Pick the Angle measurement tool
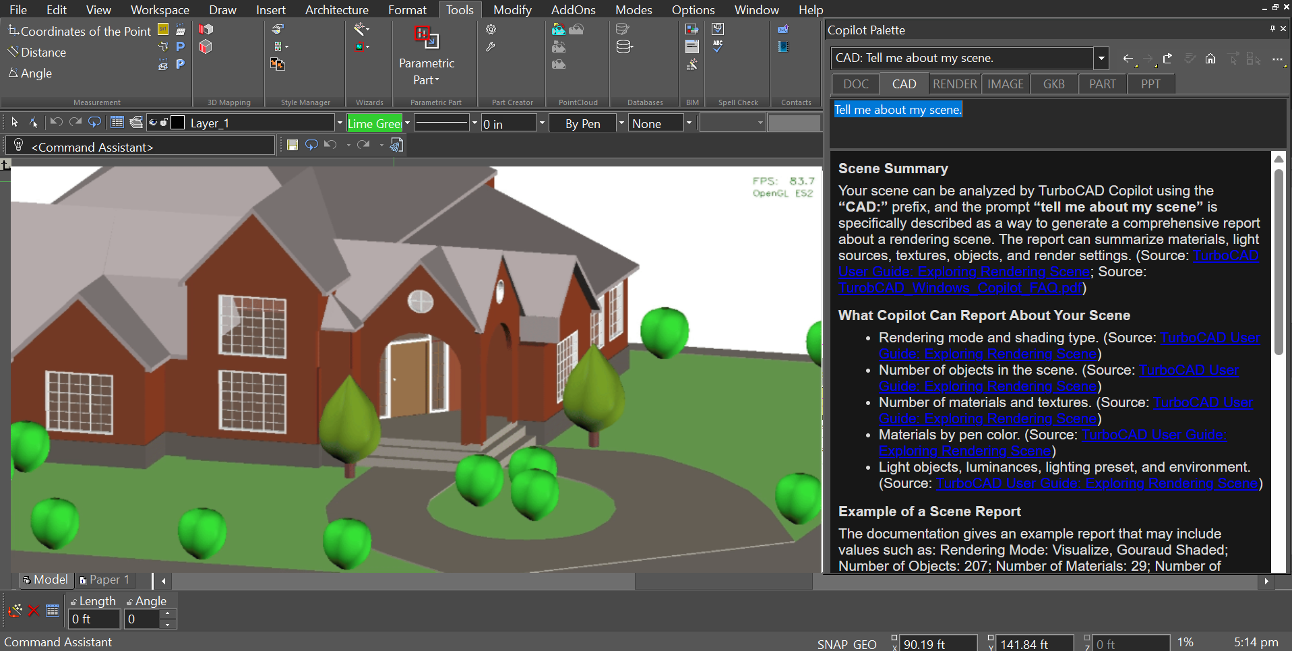 click(30, 73)
